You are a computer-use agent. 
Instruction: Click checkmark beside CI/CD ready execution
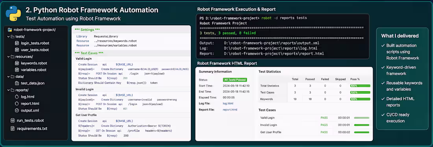(x=383, y=114)
